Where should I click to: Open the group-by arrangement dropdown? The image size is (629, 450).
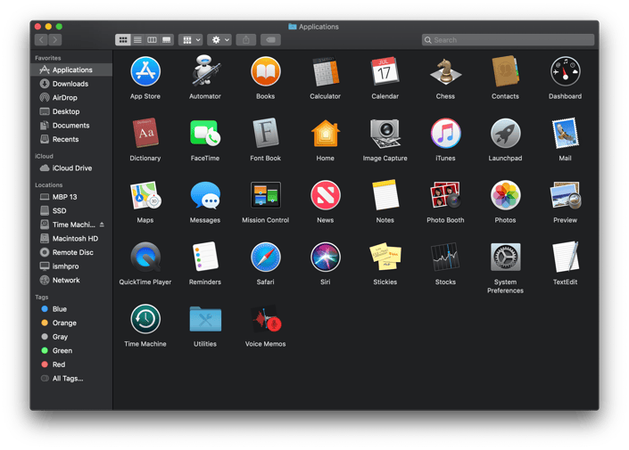tap(191, 40)
